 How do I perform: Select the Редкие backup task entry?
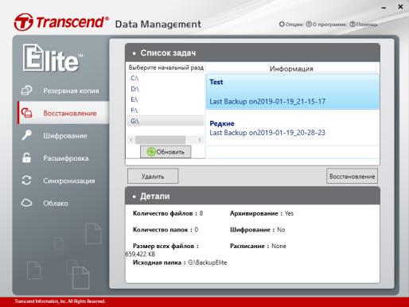(x=293, y=128)
